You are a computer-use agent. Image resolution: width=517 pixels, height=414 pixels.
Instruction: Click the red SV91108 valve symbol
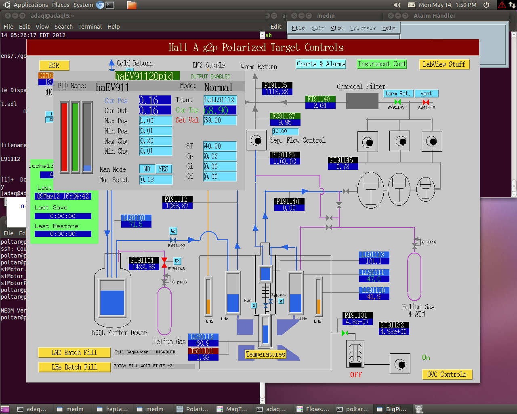tap(164, 262)
